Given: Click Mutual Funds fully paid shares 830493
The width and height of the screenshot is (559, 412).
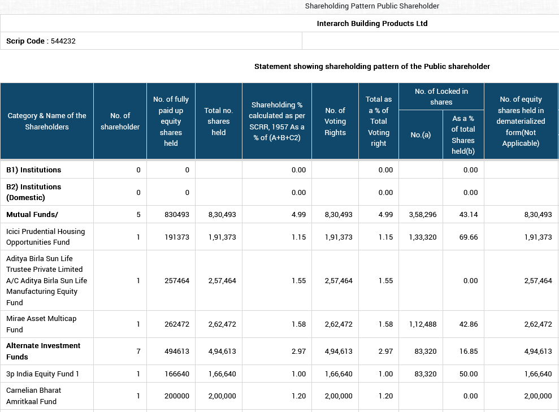Looking at the screenshot, I should (177, 215).
